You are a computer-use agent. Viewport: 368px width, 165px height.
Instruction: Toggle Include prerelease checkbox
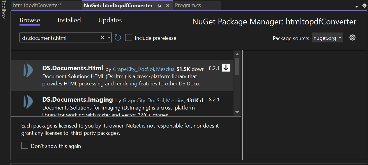pyautogui.click(x=129, y=38)
